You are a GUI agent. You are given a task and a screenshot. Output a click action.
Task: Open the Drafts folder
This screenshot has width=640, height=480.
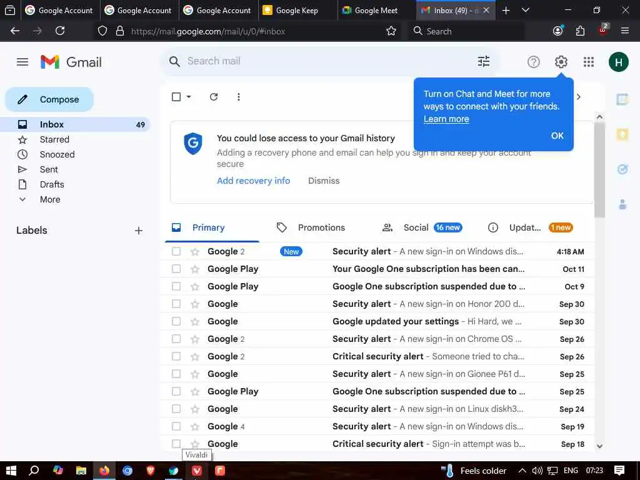click(x=52, y=184)
